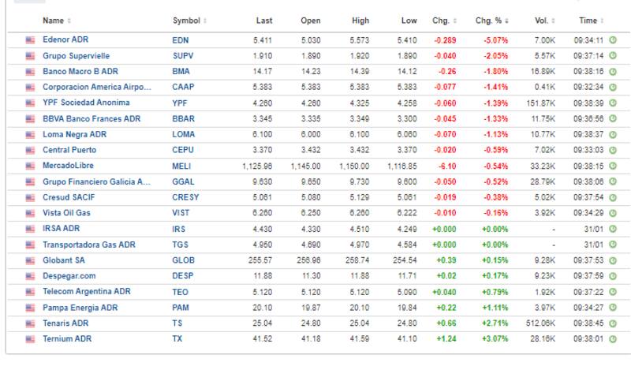Open the Loma Negra ADR link
The image size is (631, 370).
tap(74, 134)
